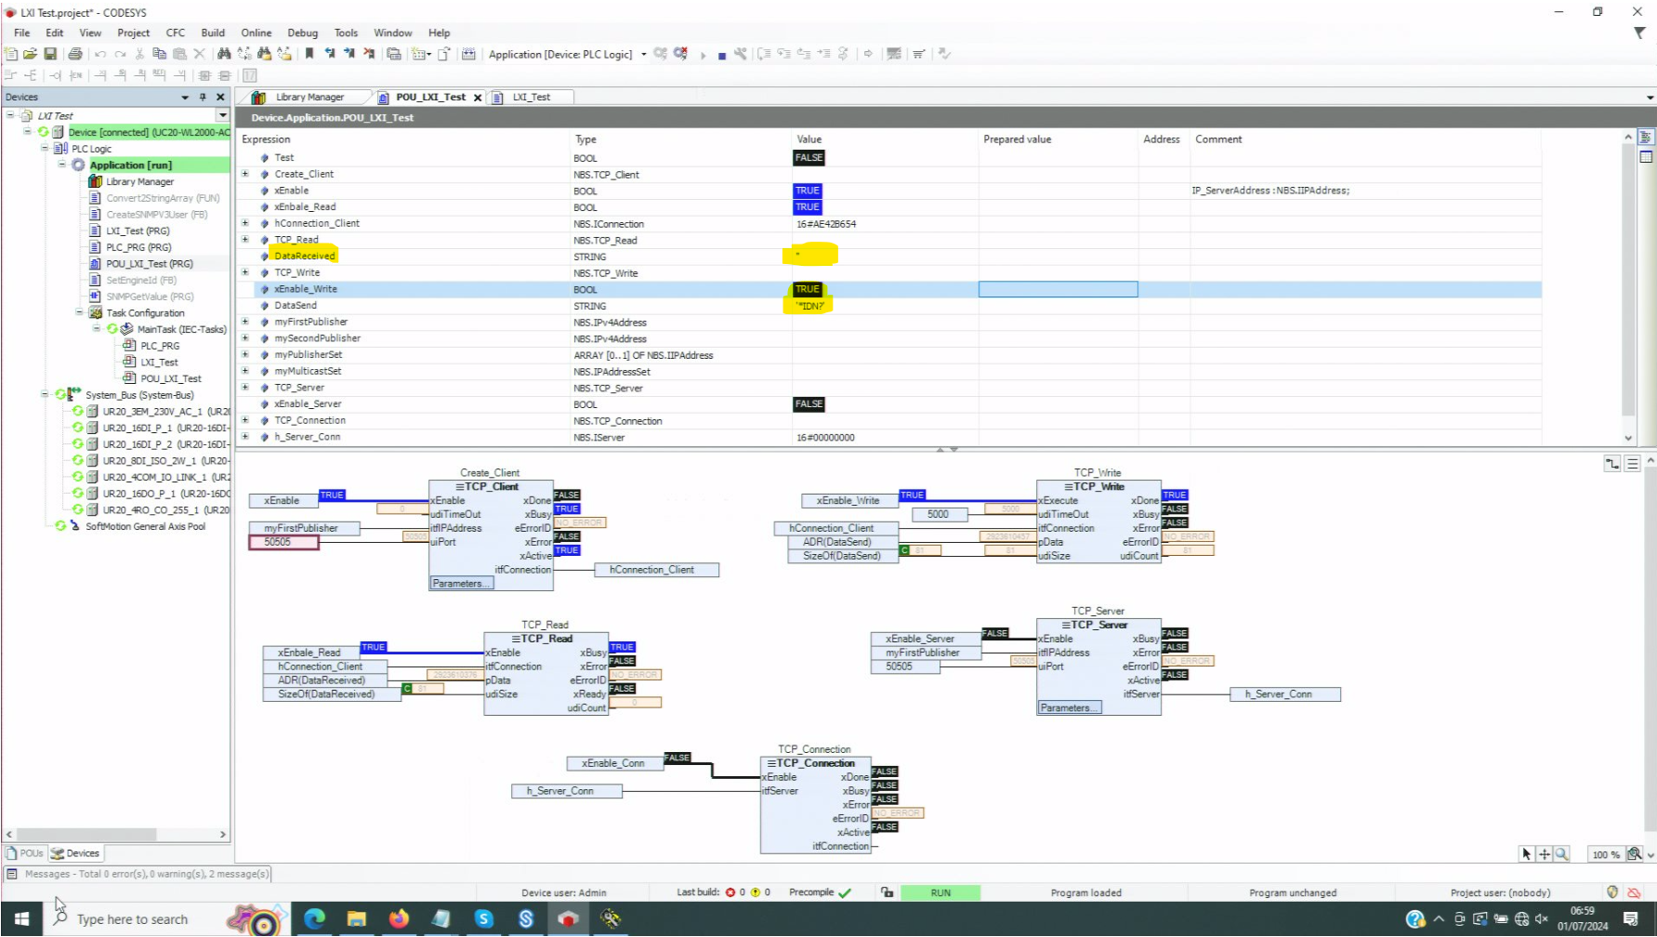Viewport: 1657px width, 937px height.
Task: Undo the last action
Action: tap(100, 53)
